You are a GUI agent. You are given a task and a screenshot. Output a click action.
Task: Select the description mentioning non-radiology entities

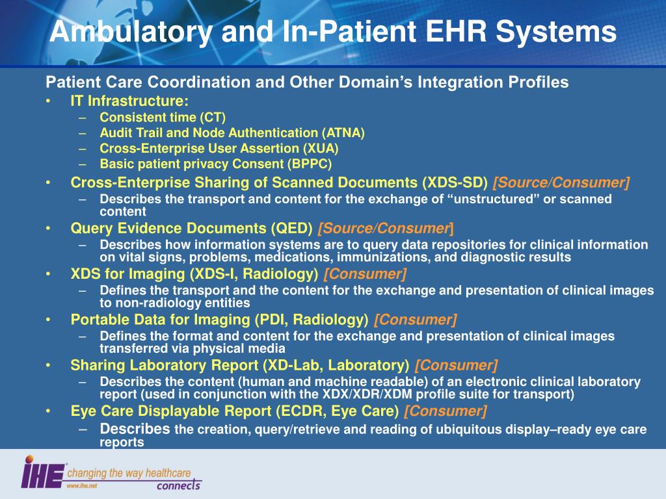pyautogui.click(x=377, y=296)
